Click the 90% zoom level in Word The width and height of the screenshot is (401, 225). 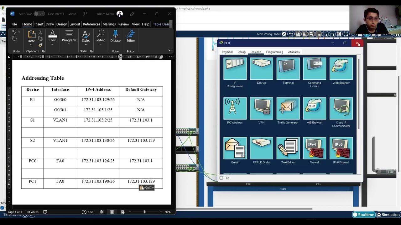pos(168,212)
